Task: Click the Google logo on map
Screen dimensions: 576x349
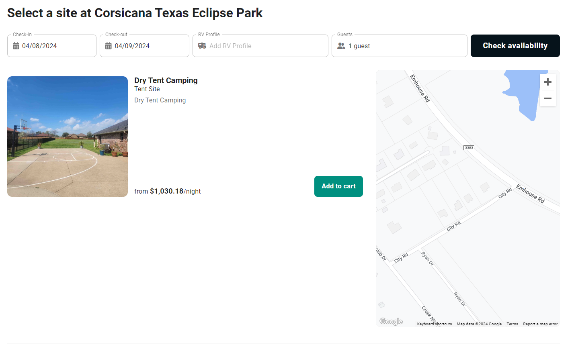Action: (x=391, y=321)
